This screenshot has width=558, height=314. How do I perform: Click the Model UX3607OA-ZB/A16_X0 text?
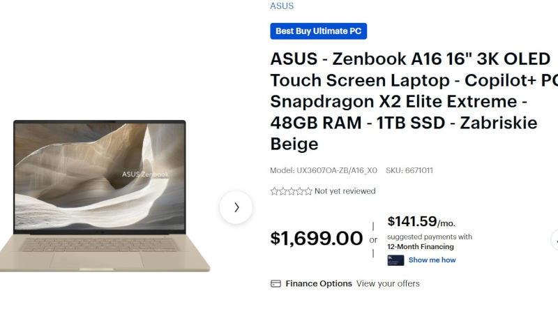pyautogui.click(x=324, y=170)
